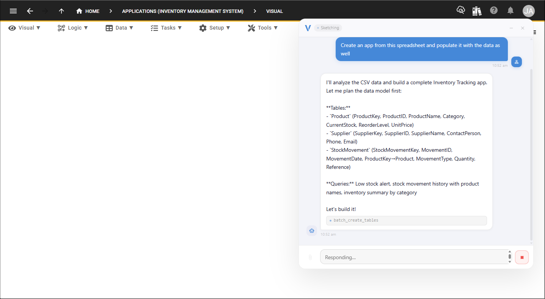Click the Sketching status badge
This screenshot has width=545, height=299.
[328, 28]
